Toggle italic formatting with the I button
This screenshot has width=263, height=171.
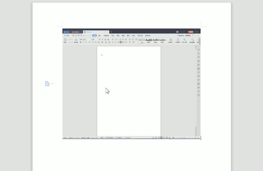click(x=83, y=42)
